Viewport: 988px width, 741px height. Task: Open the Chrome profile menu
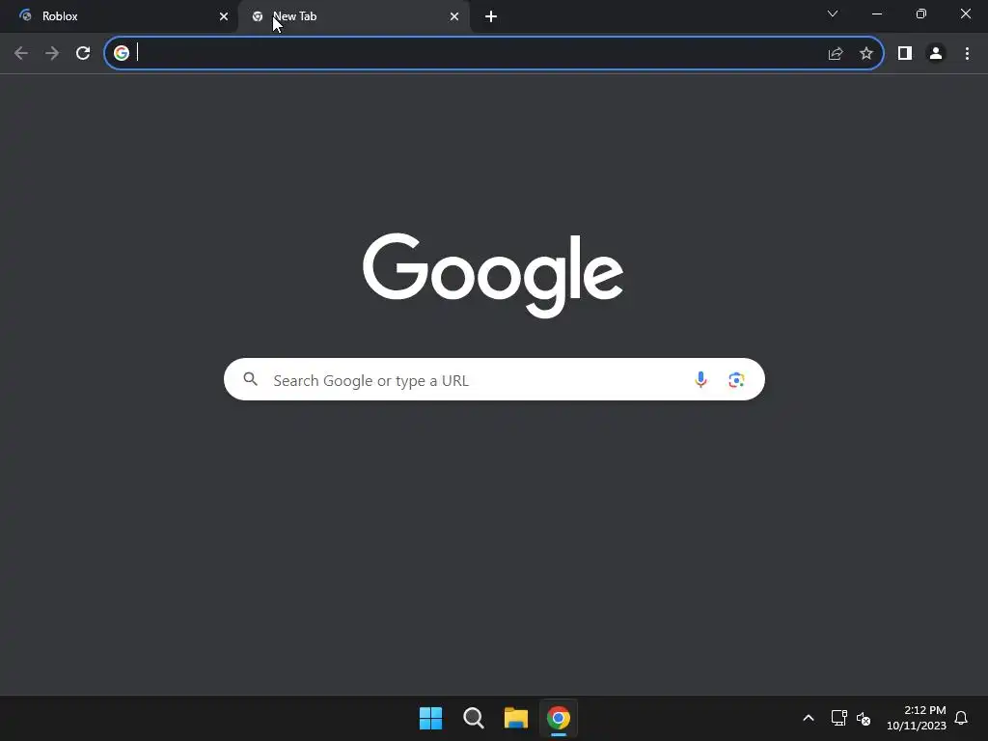[936, 54]
